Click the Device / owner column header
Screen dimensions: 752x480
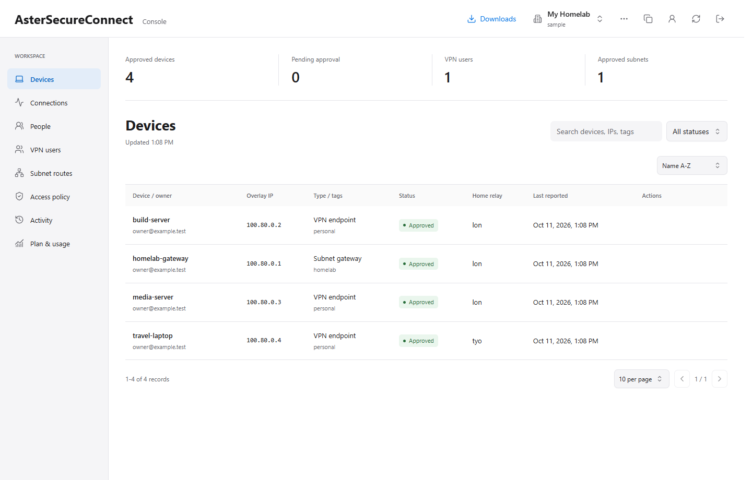coord(152,196)
